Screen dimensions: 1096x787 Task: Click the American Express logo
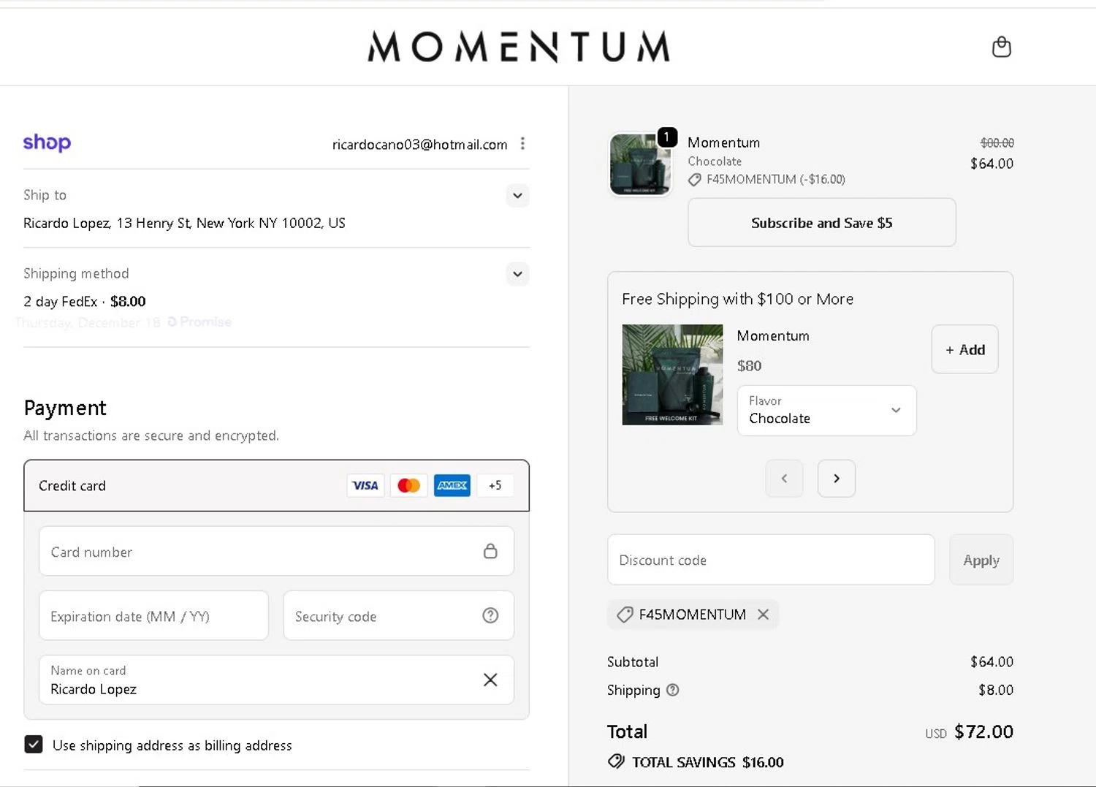[x=452, y=485]
